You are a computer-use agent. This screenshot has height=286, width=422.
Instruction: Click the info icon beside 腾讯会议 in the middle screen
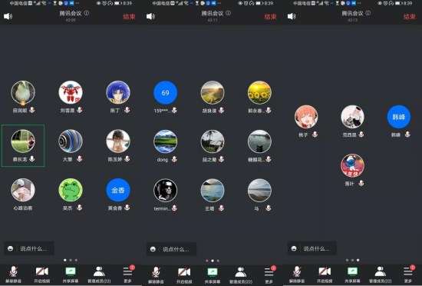tap(228, 13)
